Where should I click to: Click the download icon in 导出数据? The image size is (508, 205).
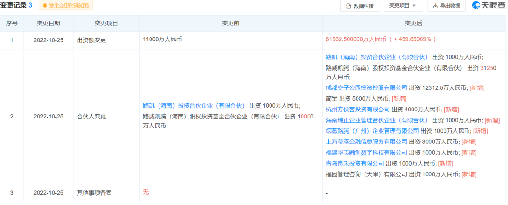(x=436, y=6)
